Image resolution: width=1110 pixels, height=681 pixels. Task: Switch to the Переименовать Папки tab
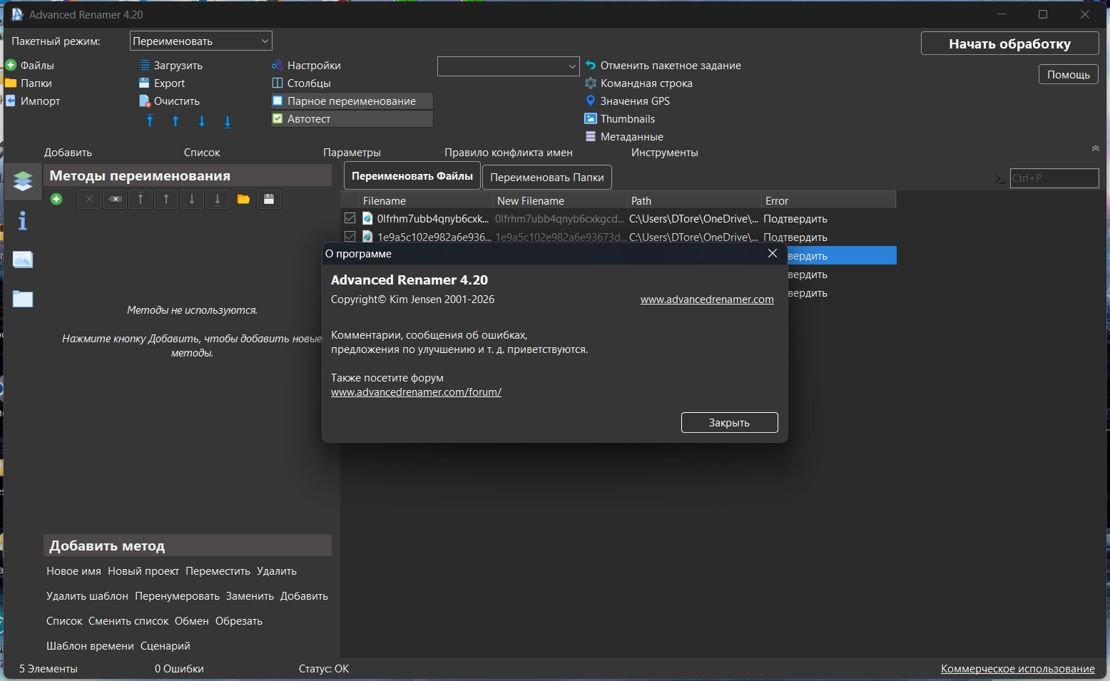point(547,178)
